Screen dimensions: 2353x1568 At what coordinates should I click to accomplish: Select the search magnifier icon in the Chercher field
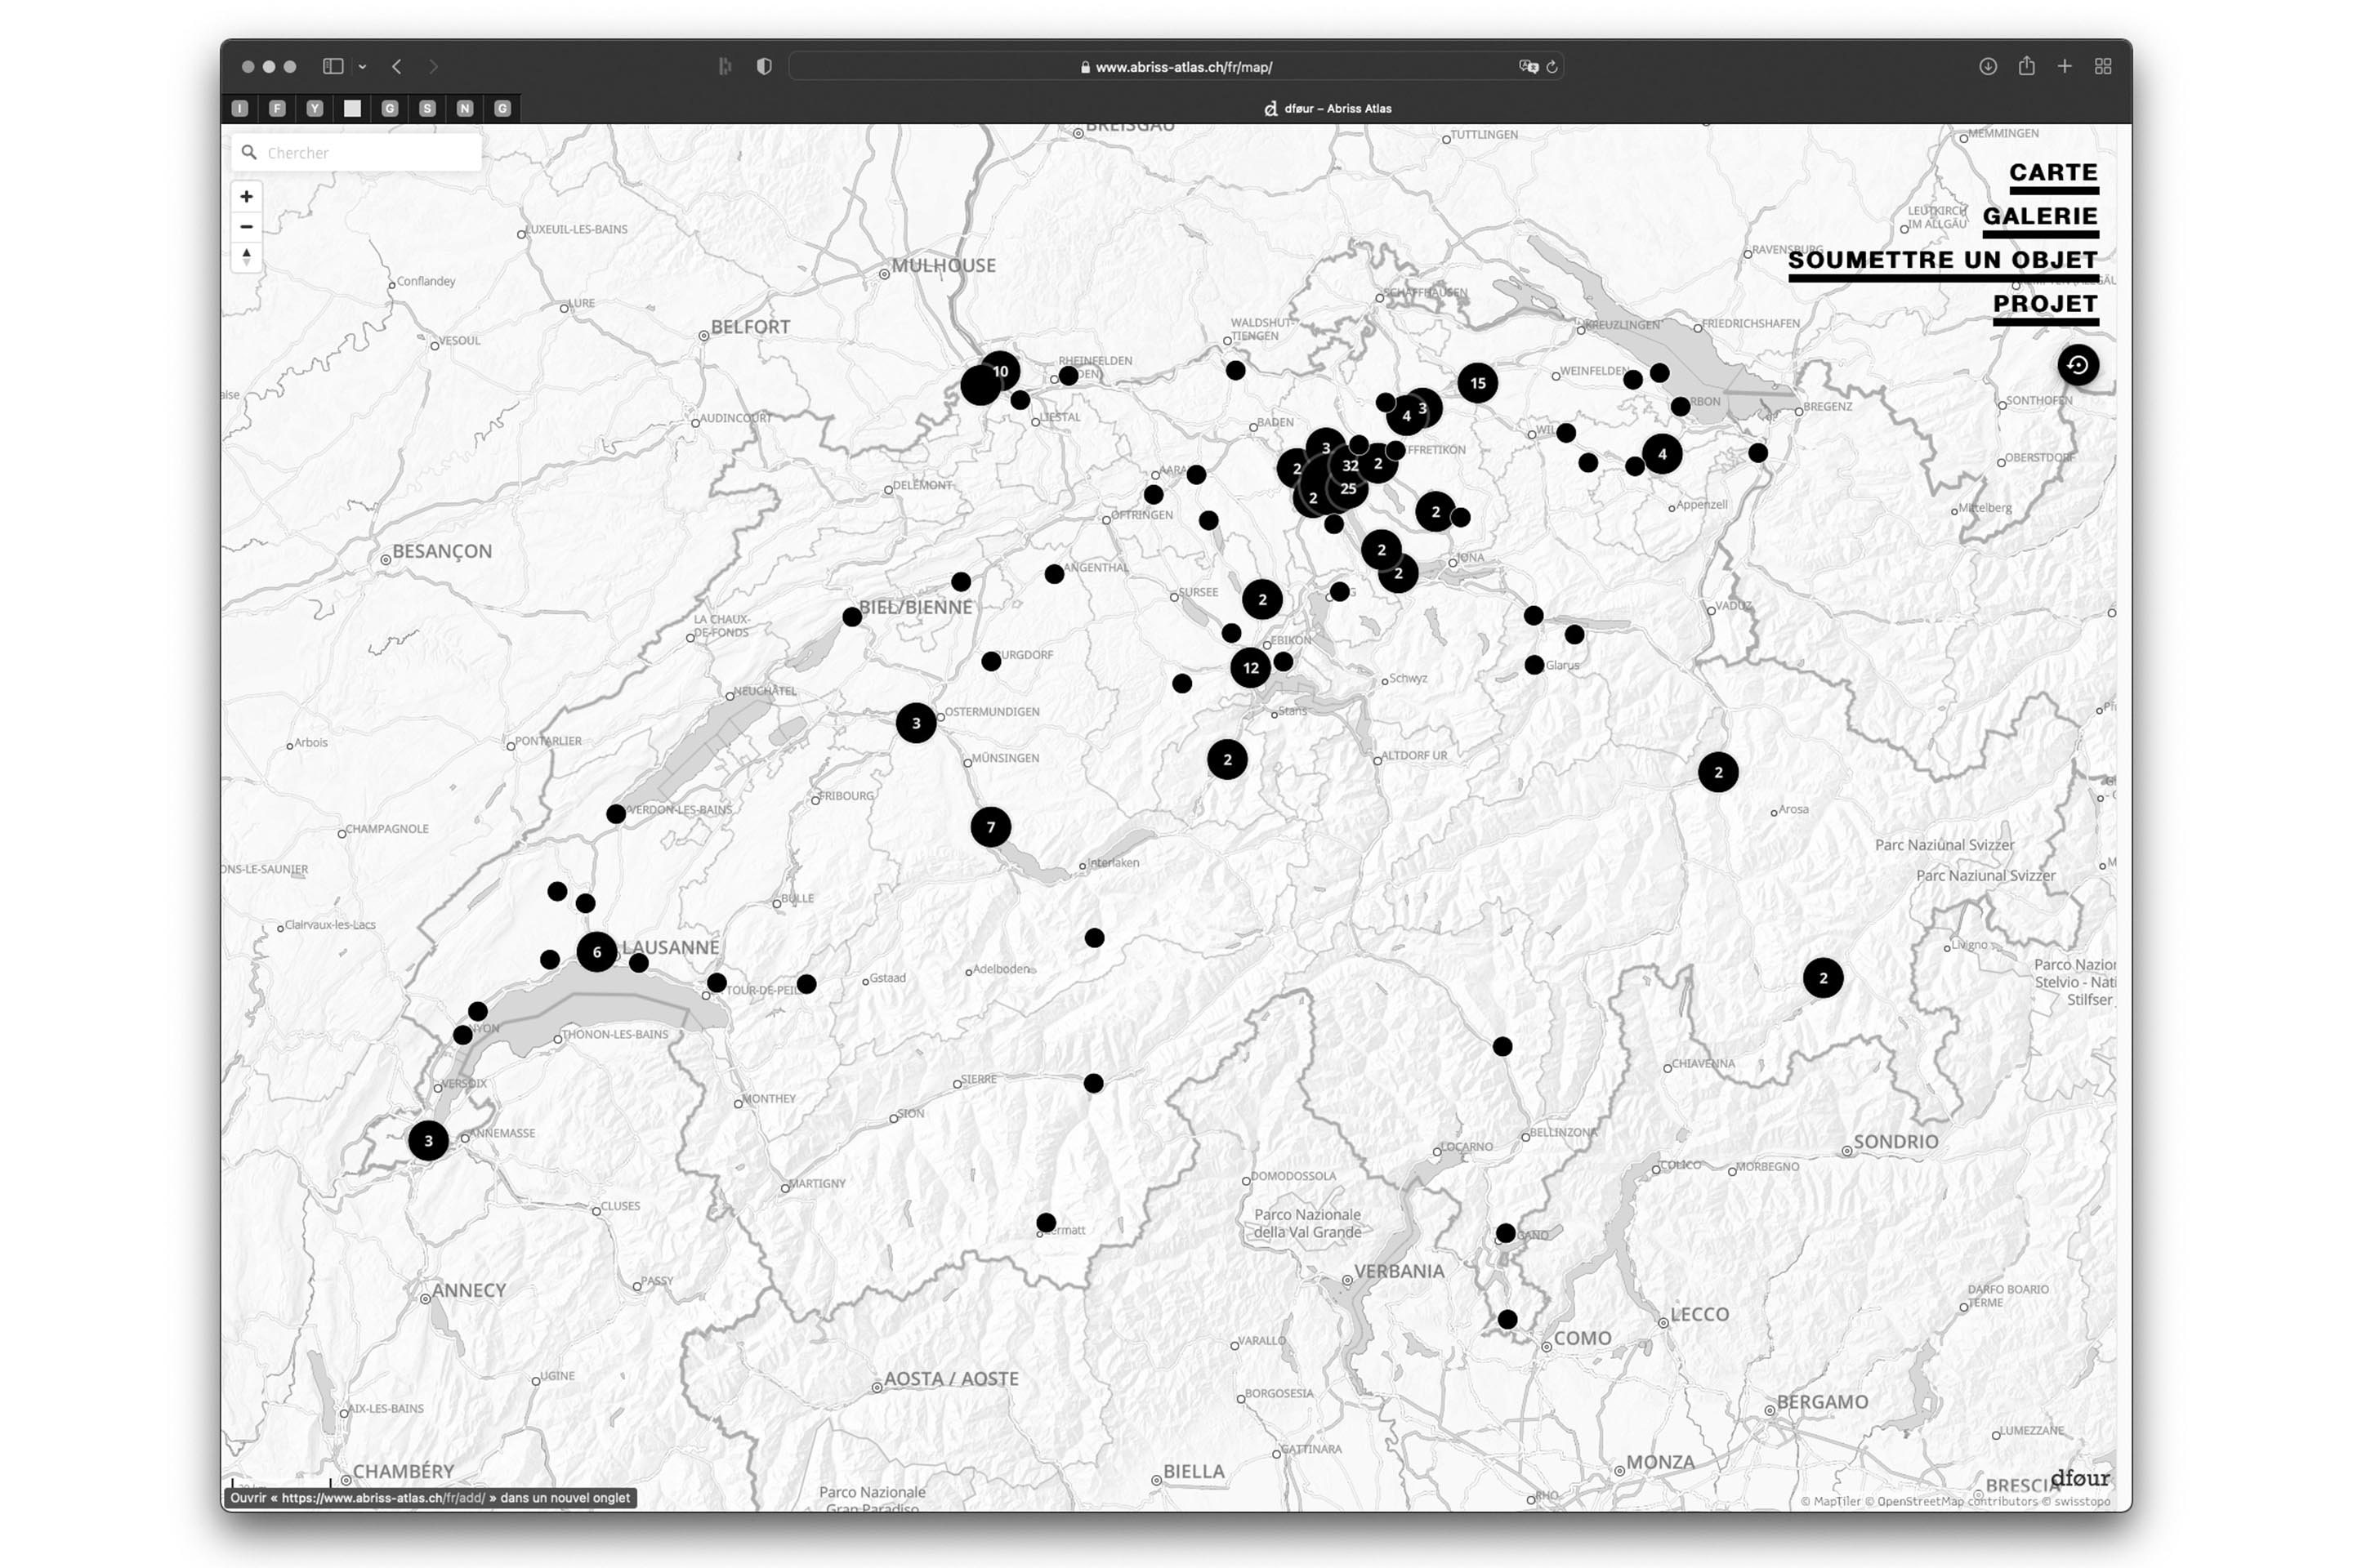tap(250, 152)
